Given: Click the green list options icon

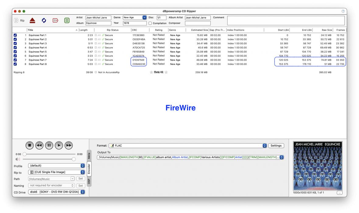Looking at the screenshot, I should coord(67,20).
